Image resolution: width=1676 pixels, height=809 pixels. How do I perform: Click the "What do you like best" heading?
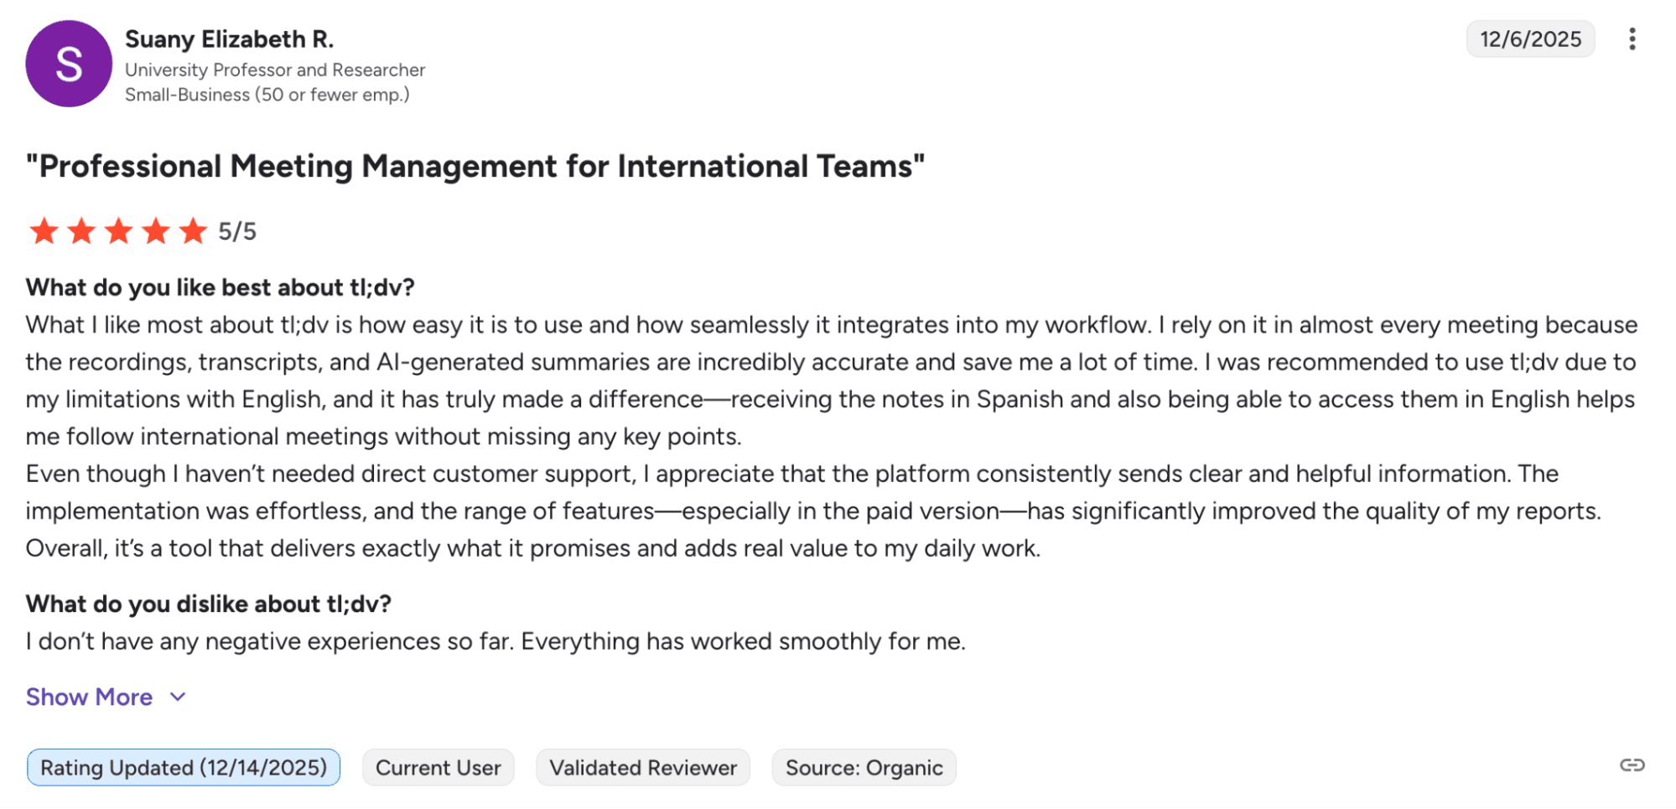tap(220, 288)
